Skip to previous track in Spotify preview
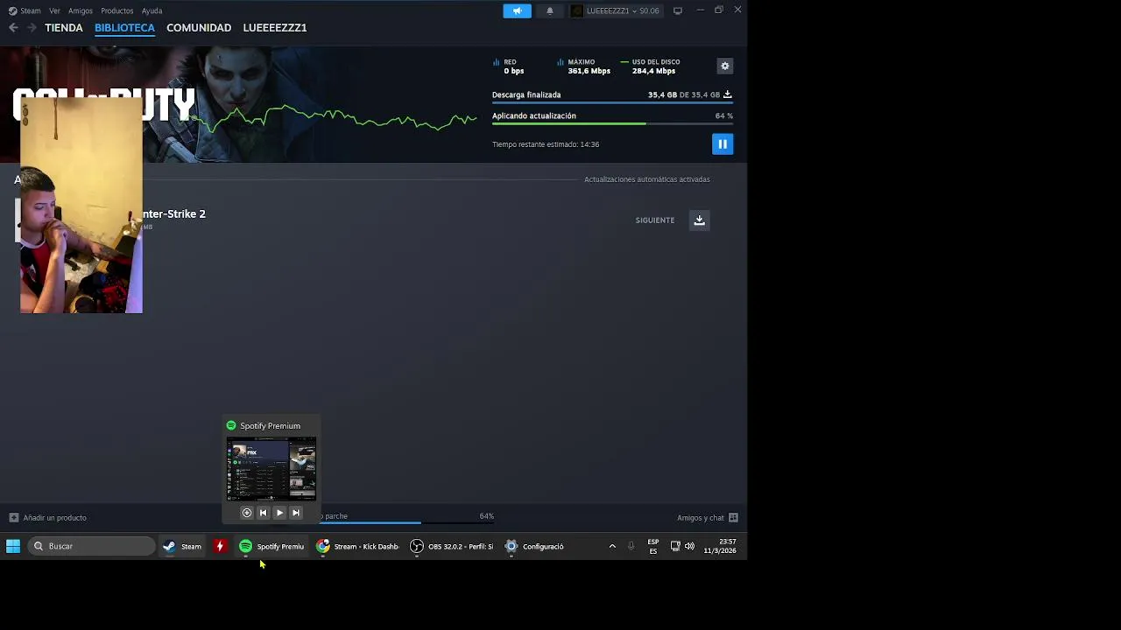1121x630 pixels. pyautogui.click(x=263, y=513)
